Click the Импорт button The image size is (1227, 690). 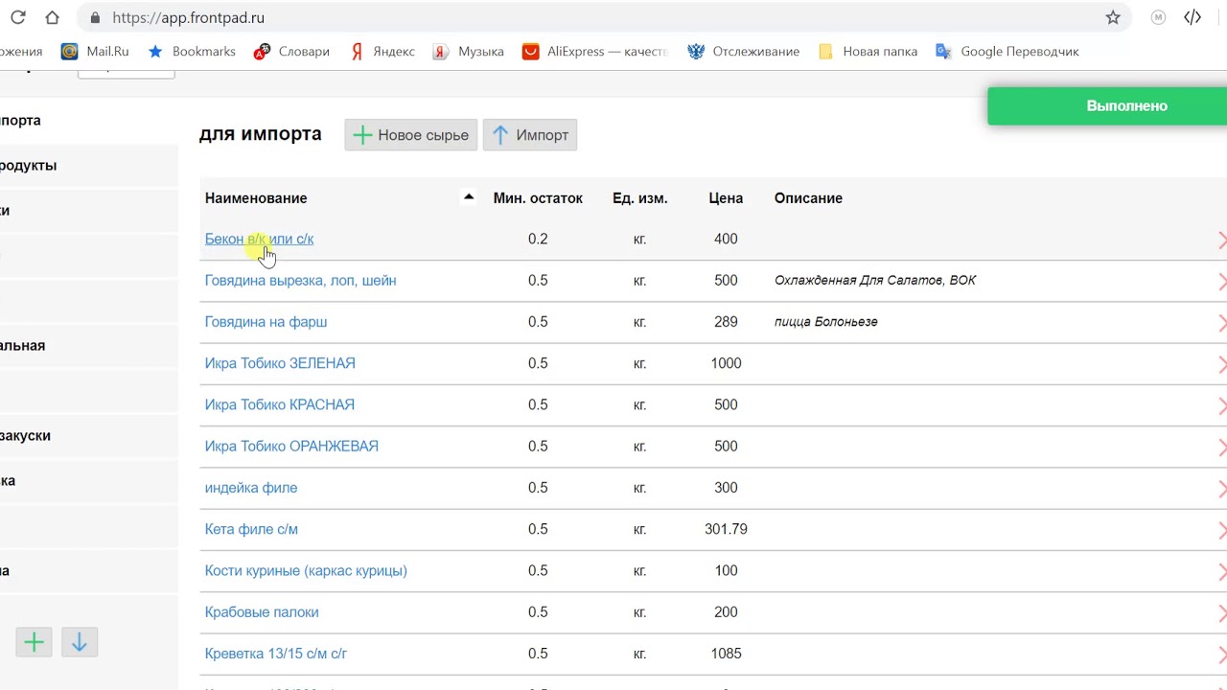tap(530, 135)
